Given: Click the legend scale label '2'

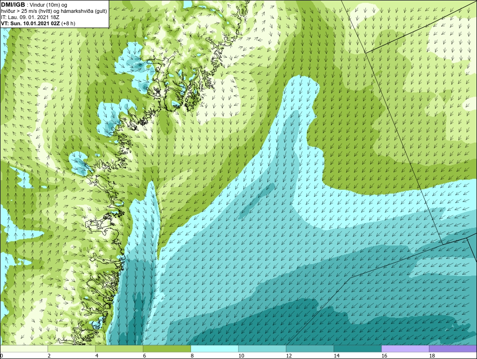Looking at the screenshot, I should [x=49, y=356].
